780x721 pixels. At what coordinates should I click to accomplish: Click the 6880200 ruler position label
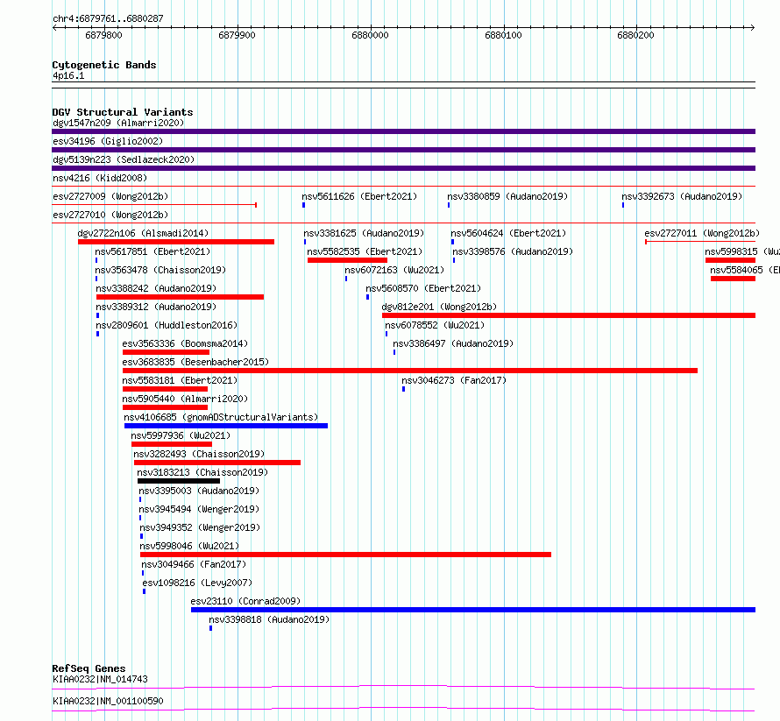635,35
